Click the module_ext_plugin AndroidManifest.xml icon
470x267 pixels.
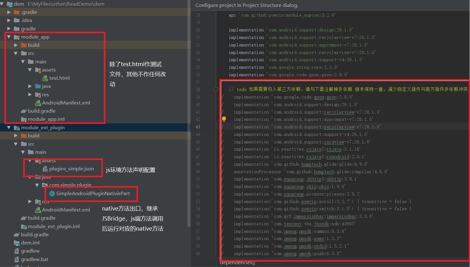click(x=38, y=210)
